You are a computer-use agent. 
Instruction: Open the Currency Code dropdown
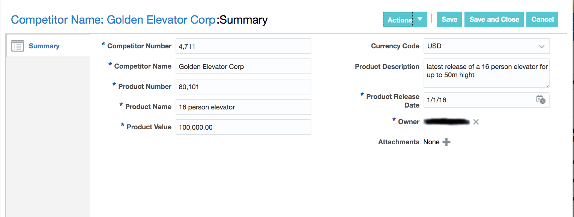(541, 46)
